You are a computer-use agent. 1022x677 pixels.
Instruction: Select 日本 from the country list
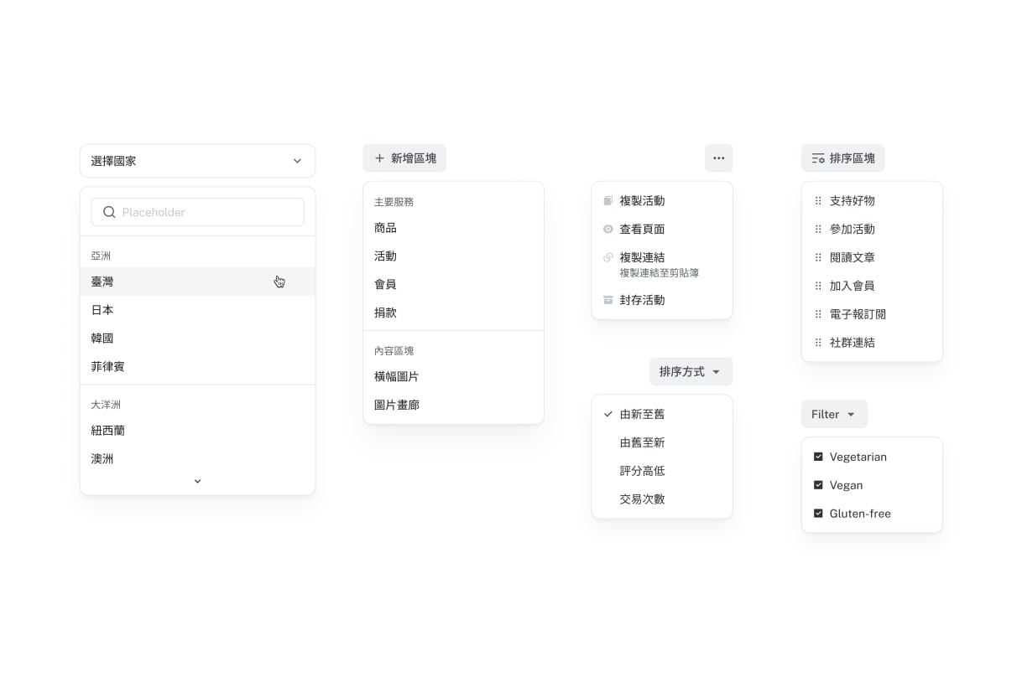tap(198, 310)
